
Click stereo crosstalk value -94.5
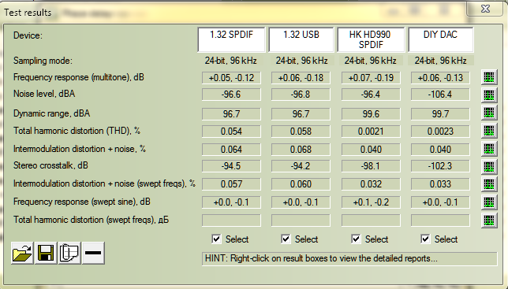231,166
